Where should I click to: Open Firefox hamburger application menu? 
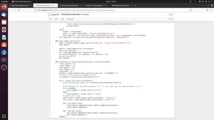(x=211, y=10)
